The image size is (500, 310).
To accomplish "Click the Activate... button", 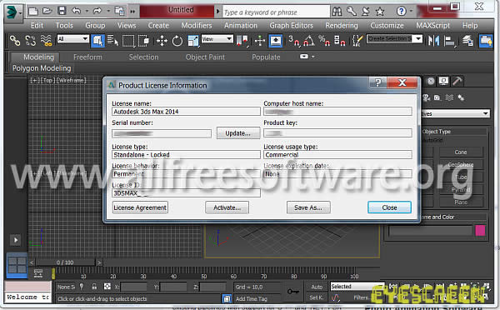I will tap(227, 207).
